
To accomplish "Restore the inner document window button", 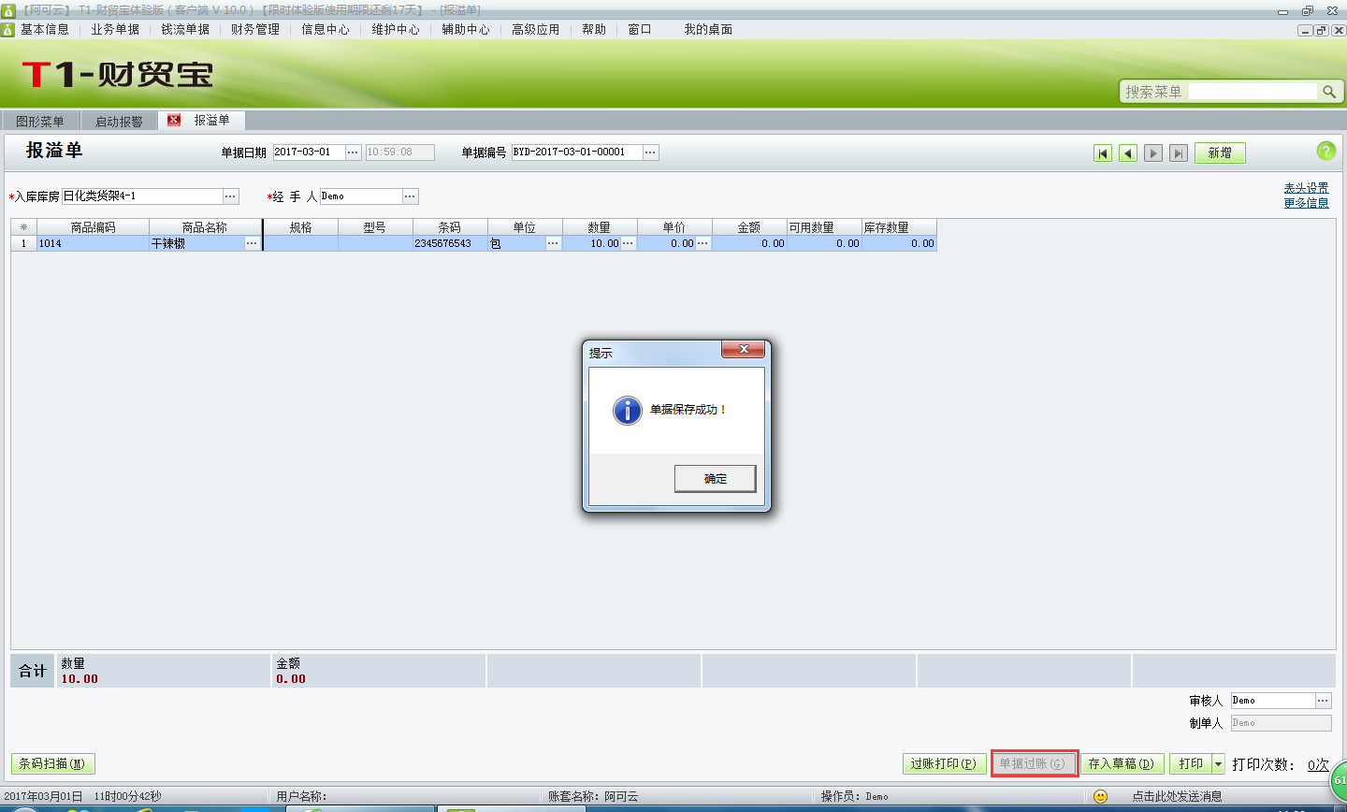I will (x=1322, y=30).
